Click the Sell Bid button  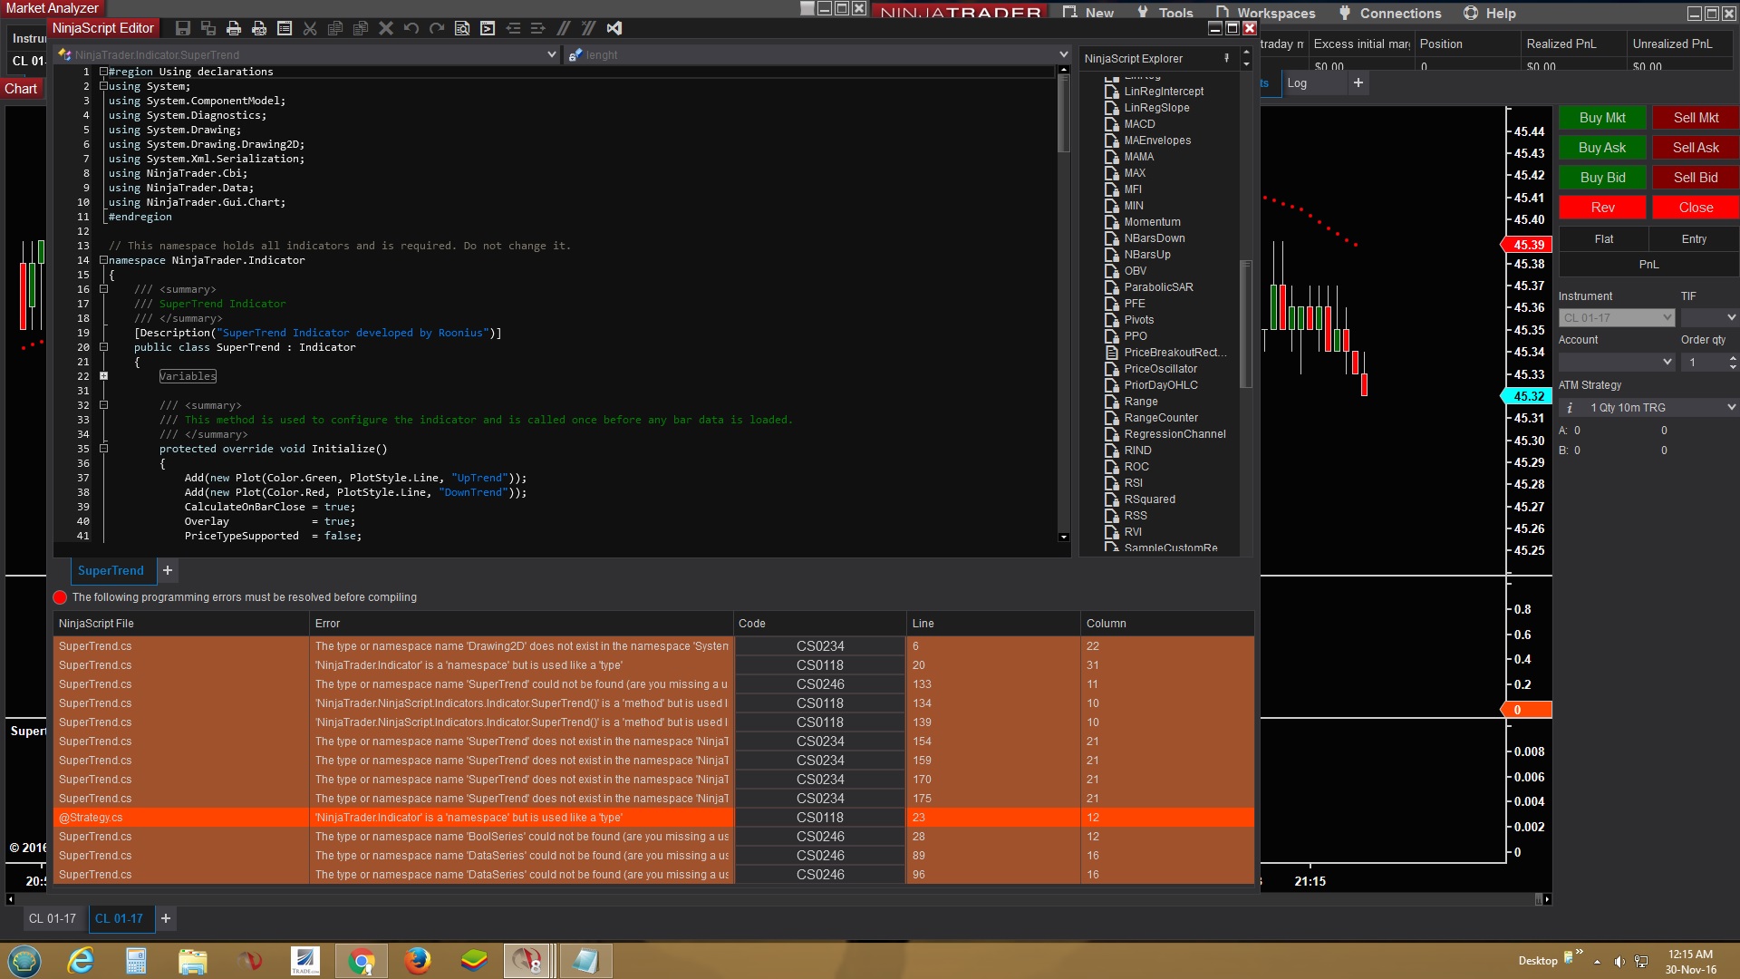(1696, 178)
